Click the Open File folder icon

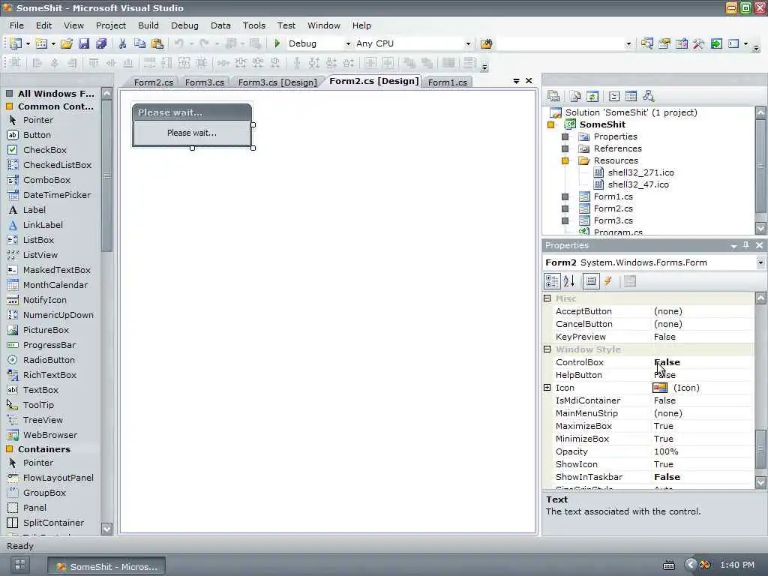(67, 43)
